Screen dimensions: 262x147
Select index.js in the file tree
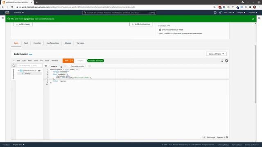coord(28,73)
